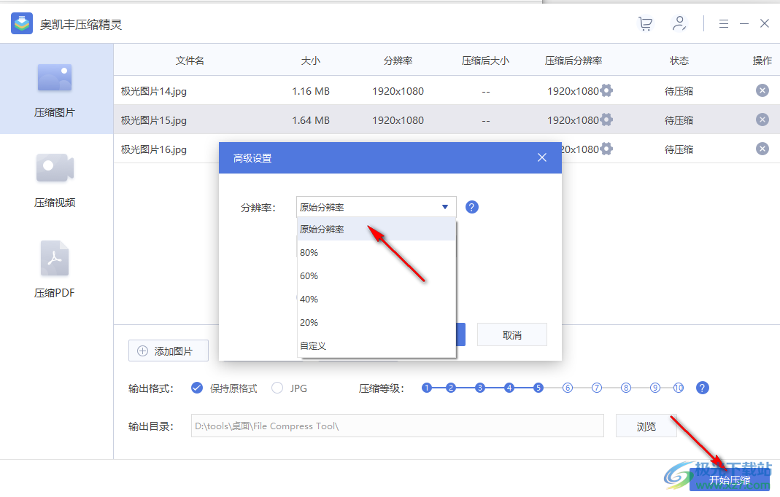
Task: Choose 40% resolution option
Action: tap(377, 300)
